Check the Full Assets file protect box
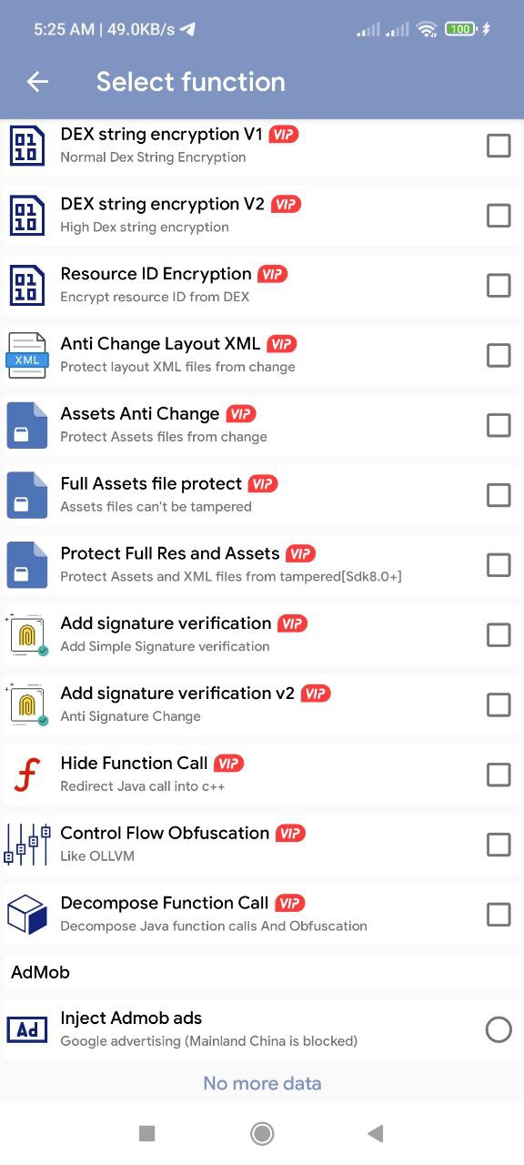Viewport: 524px width, 1165px height. tap(499, 495)
